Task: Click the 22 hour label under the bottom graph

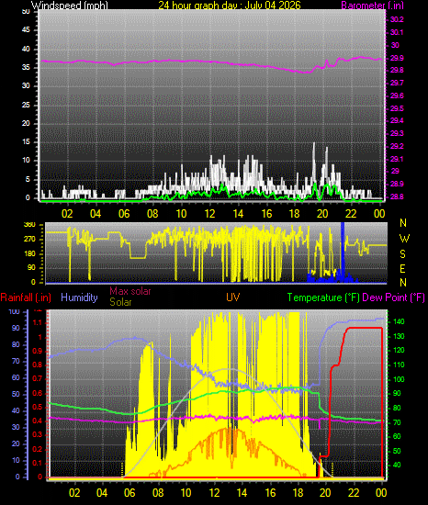Action: pyautogui.click(x=354, y=493)
